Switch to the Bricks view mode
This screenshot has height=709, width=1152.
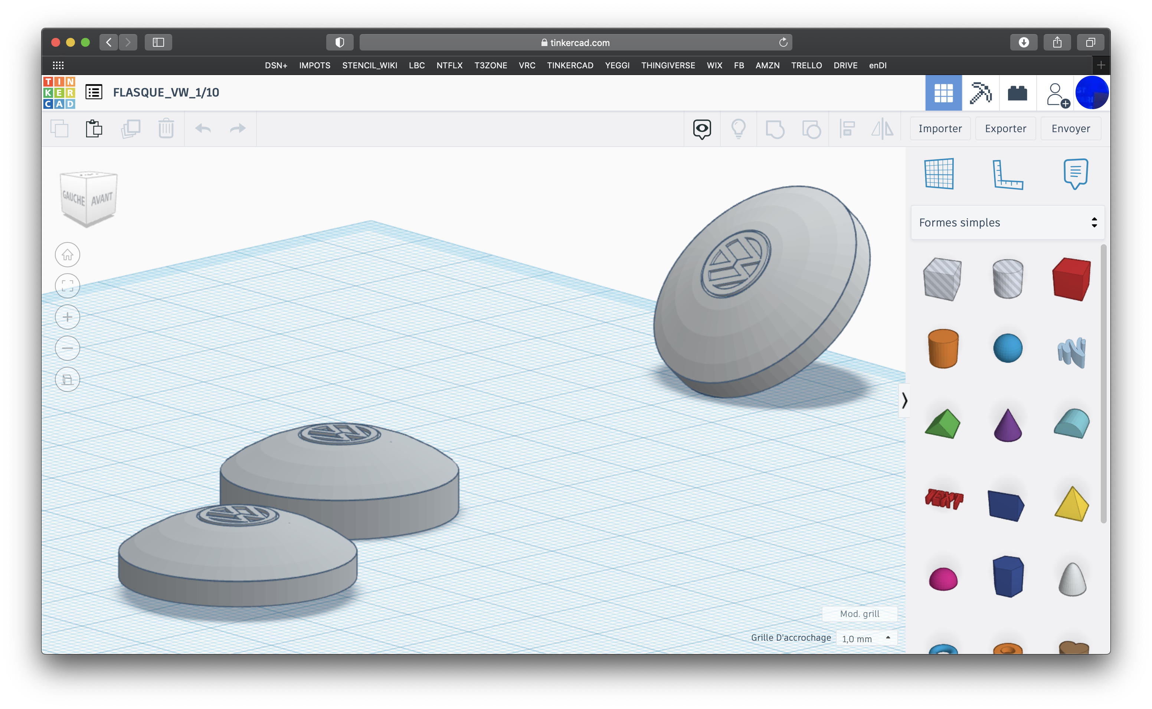[1017, 93]
